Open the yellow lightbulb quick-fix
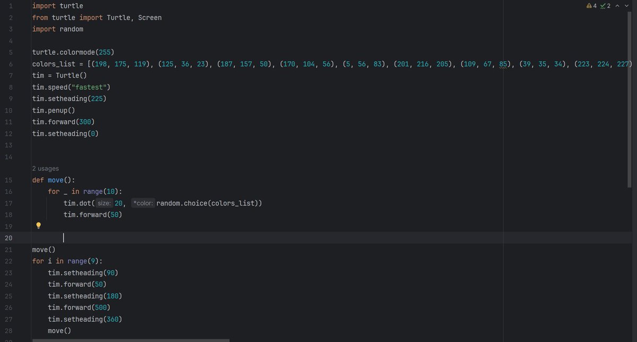The height and width of the screenshot is (342, 637). pos(38,226)
